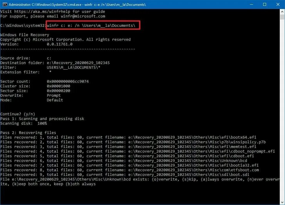285x205 pixels.
Task: Click the Mode value 'Default'
Action: [x=55, y=100]
